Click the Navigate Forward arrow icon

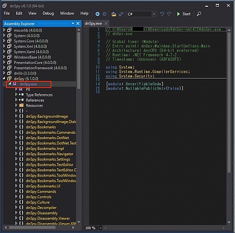105,14
